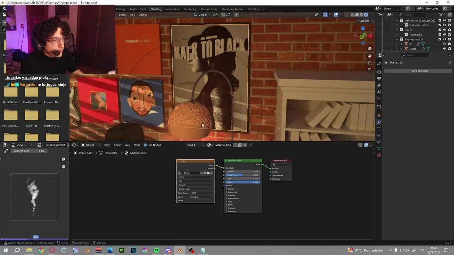Open the node editor Node menu
The height and width of the screenshot is (255, 454).
coord(137,145)
